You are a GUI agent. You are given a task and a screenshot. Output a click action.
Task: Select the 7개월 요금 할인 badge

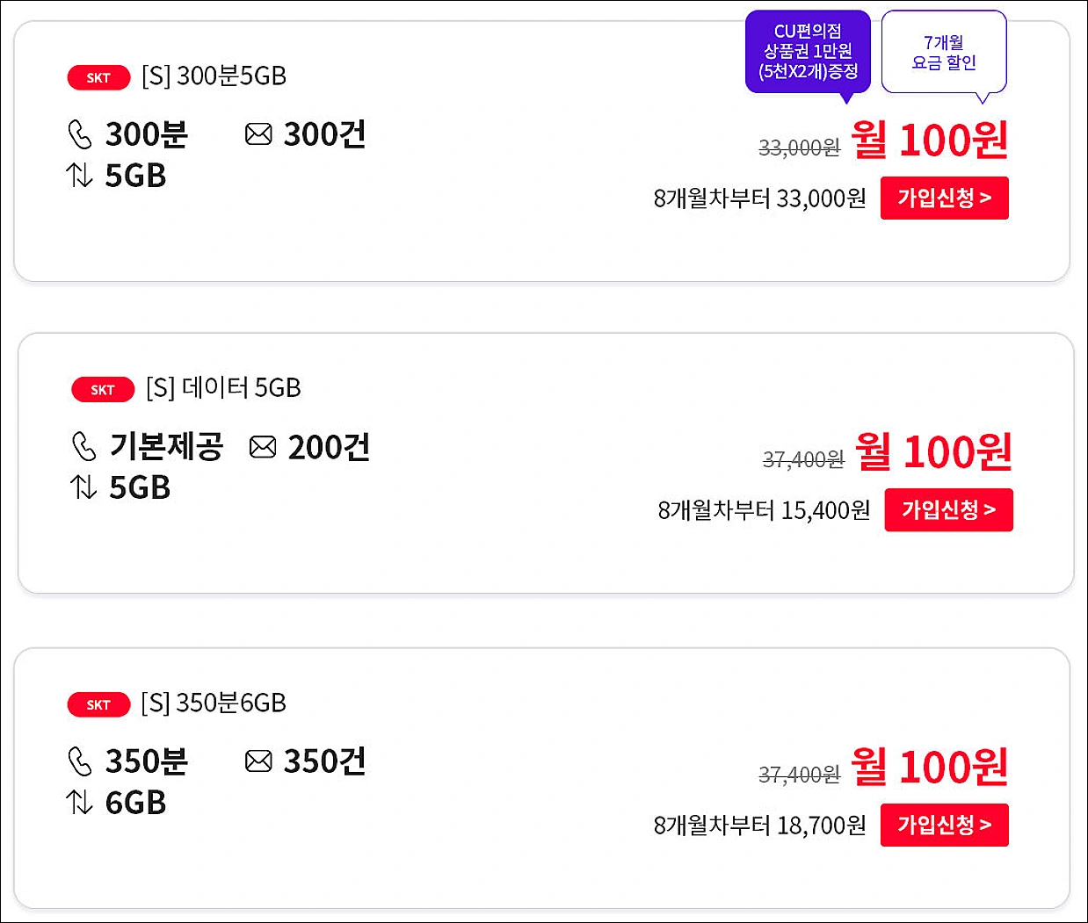pos(943,51)
